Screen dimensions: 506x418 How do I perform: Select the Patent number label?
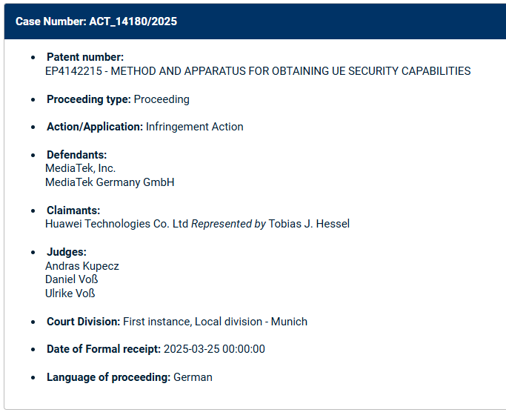[x=85, y=57]
